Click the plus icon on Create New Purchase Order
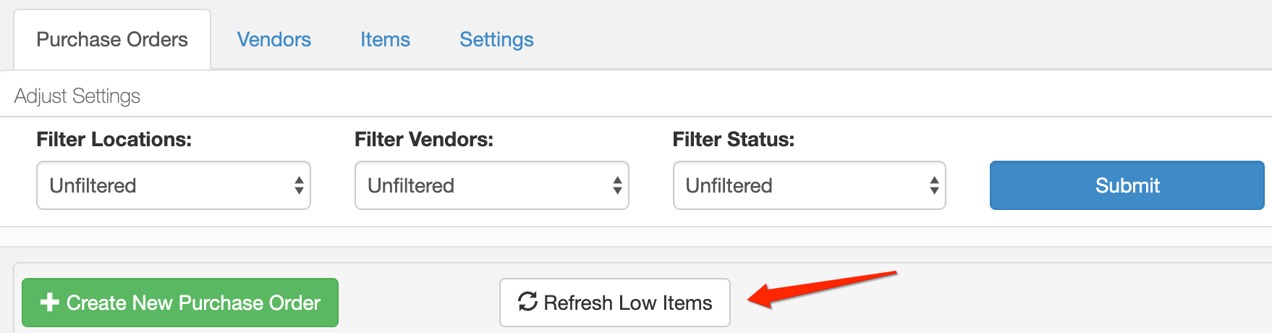1272x333 pixels. (x=49, y=303)
